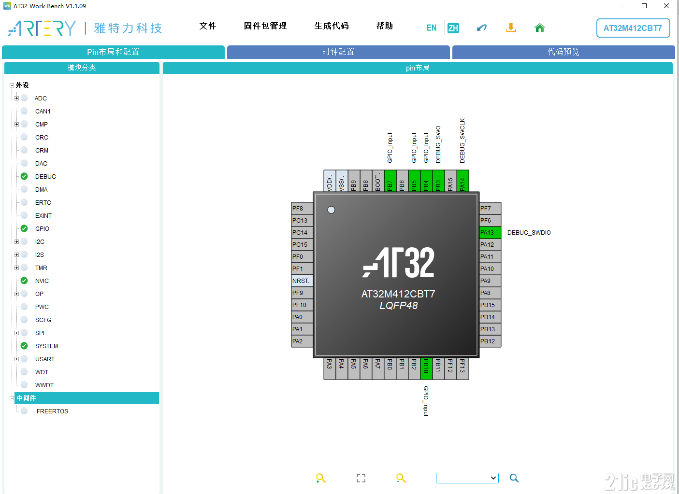The image size is (679, 494).
Task: Collapse the 中间件 middleware group
Action: 12,398
